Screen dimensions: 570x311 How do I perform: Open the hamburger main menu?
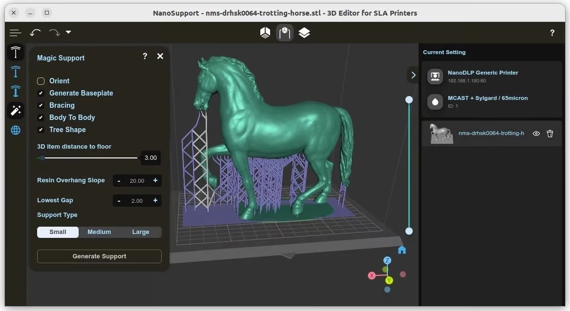[15, 33]
